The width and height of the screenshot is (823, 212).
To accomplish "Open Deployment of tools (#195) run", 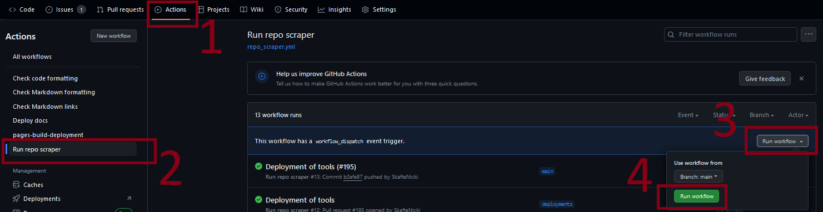I will (x=311, y=166).
